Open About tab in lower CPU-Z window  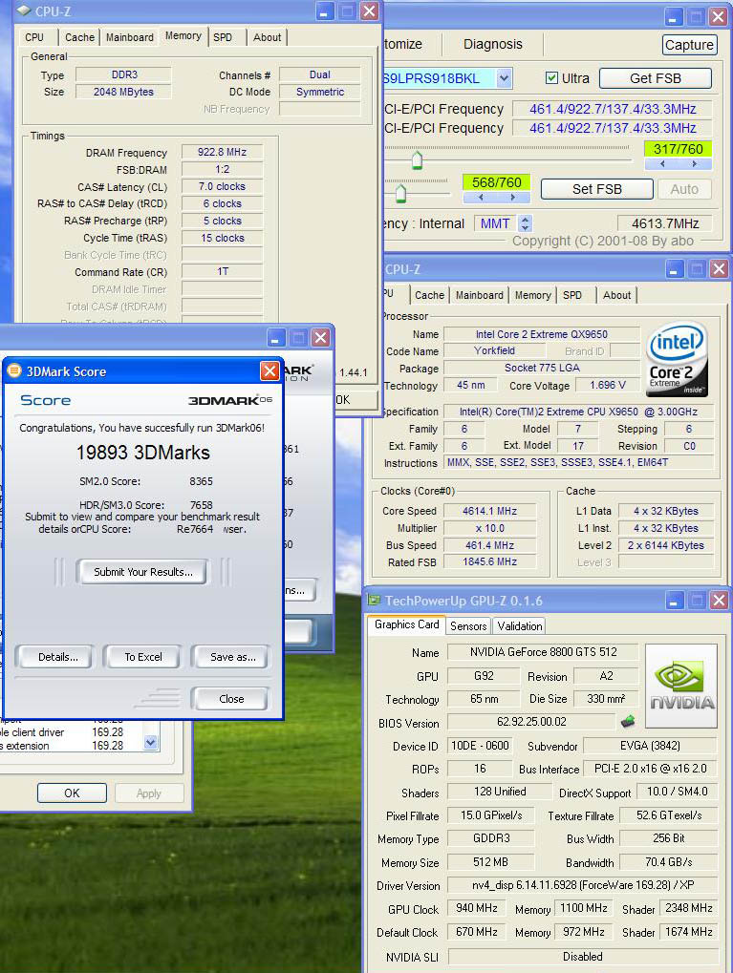point(616,295)
